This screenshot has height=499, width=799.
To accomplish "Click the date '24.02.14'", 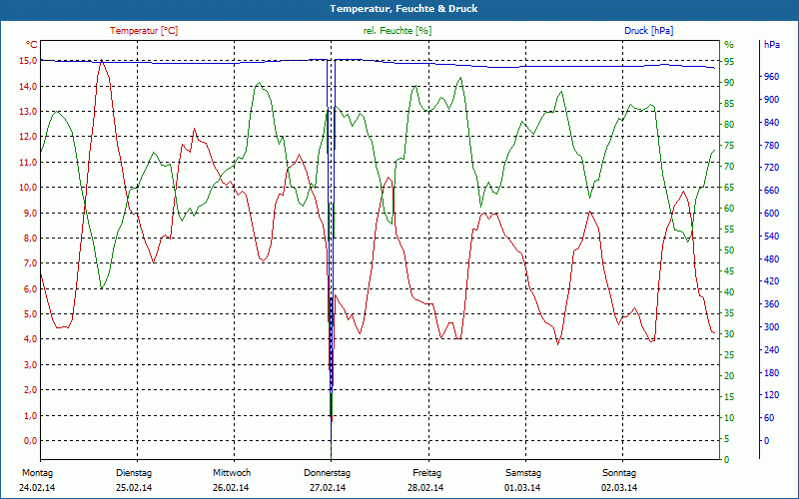I will coord(37,488).
